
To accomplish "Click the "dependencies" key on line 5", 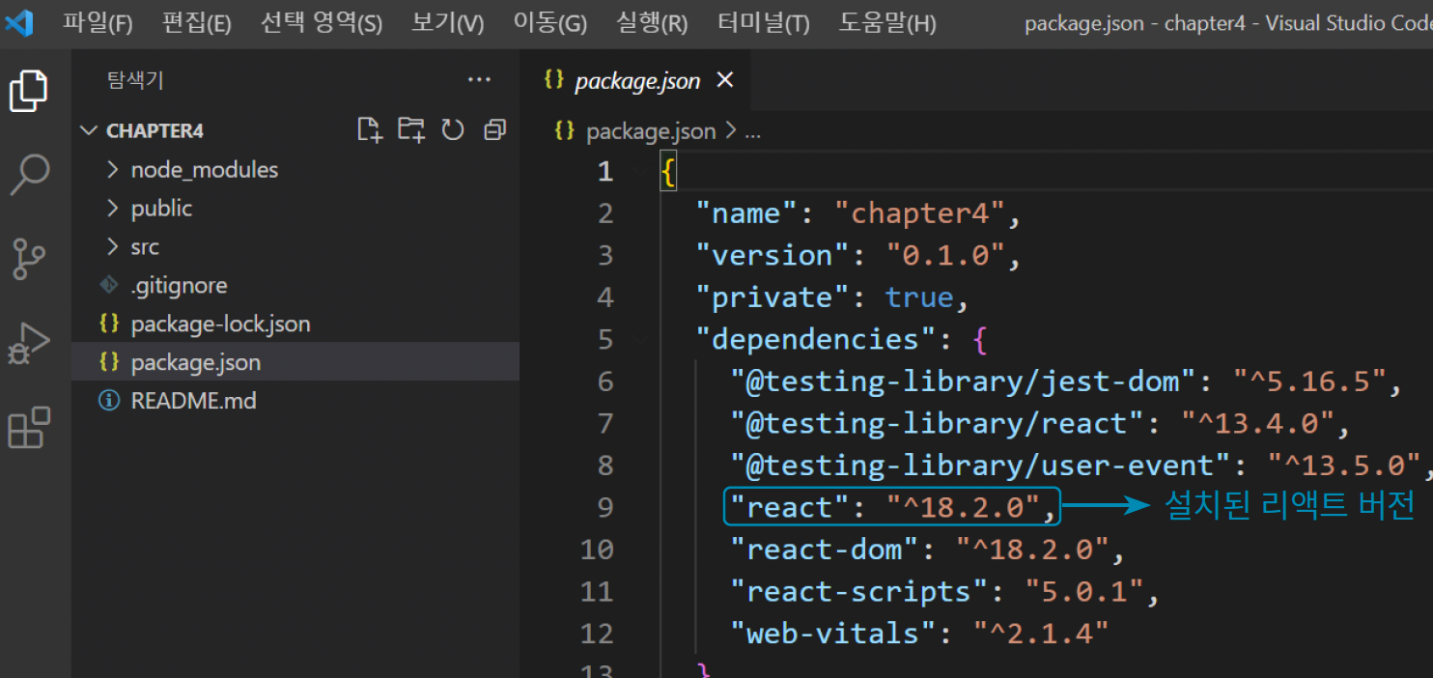I will (x=815, y=339).
